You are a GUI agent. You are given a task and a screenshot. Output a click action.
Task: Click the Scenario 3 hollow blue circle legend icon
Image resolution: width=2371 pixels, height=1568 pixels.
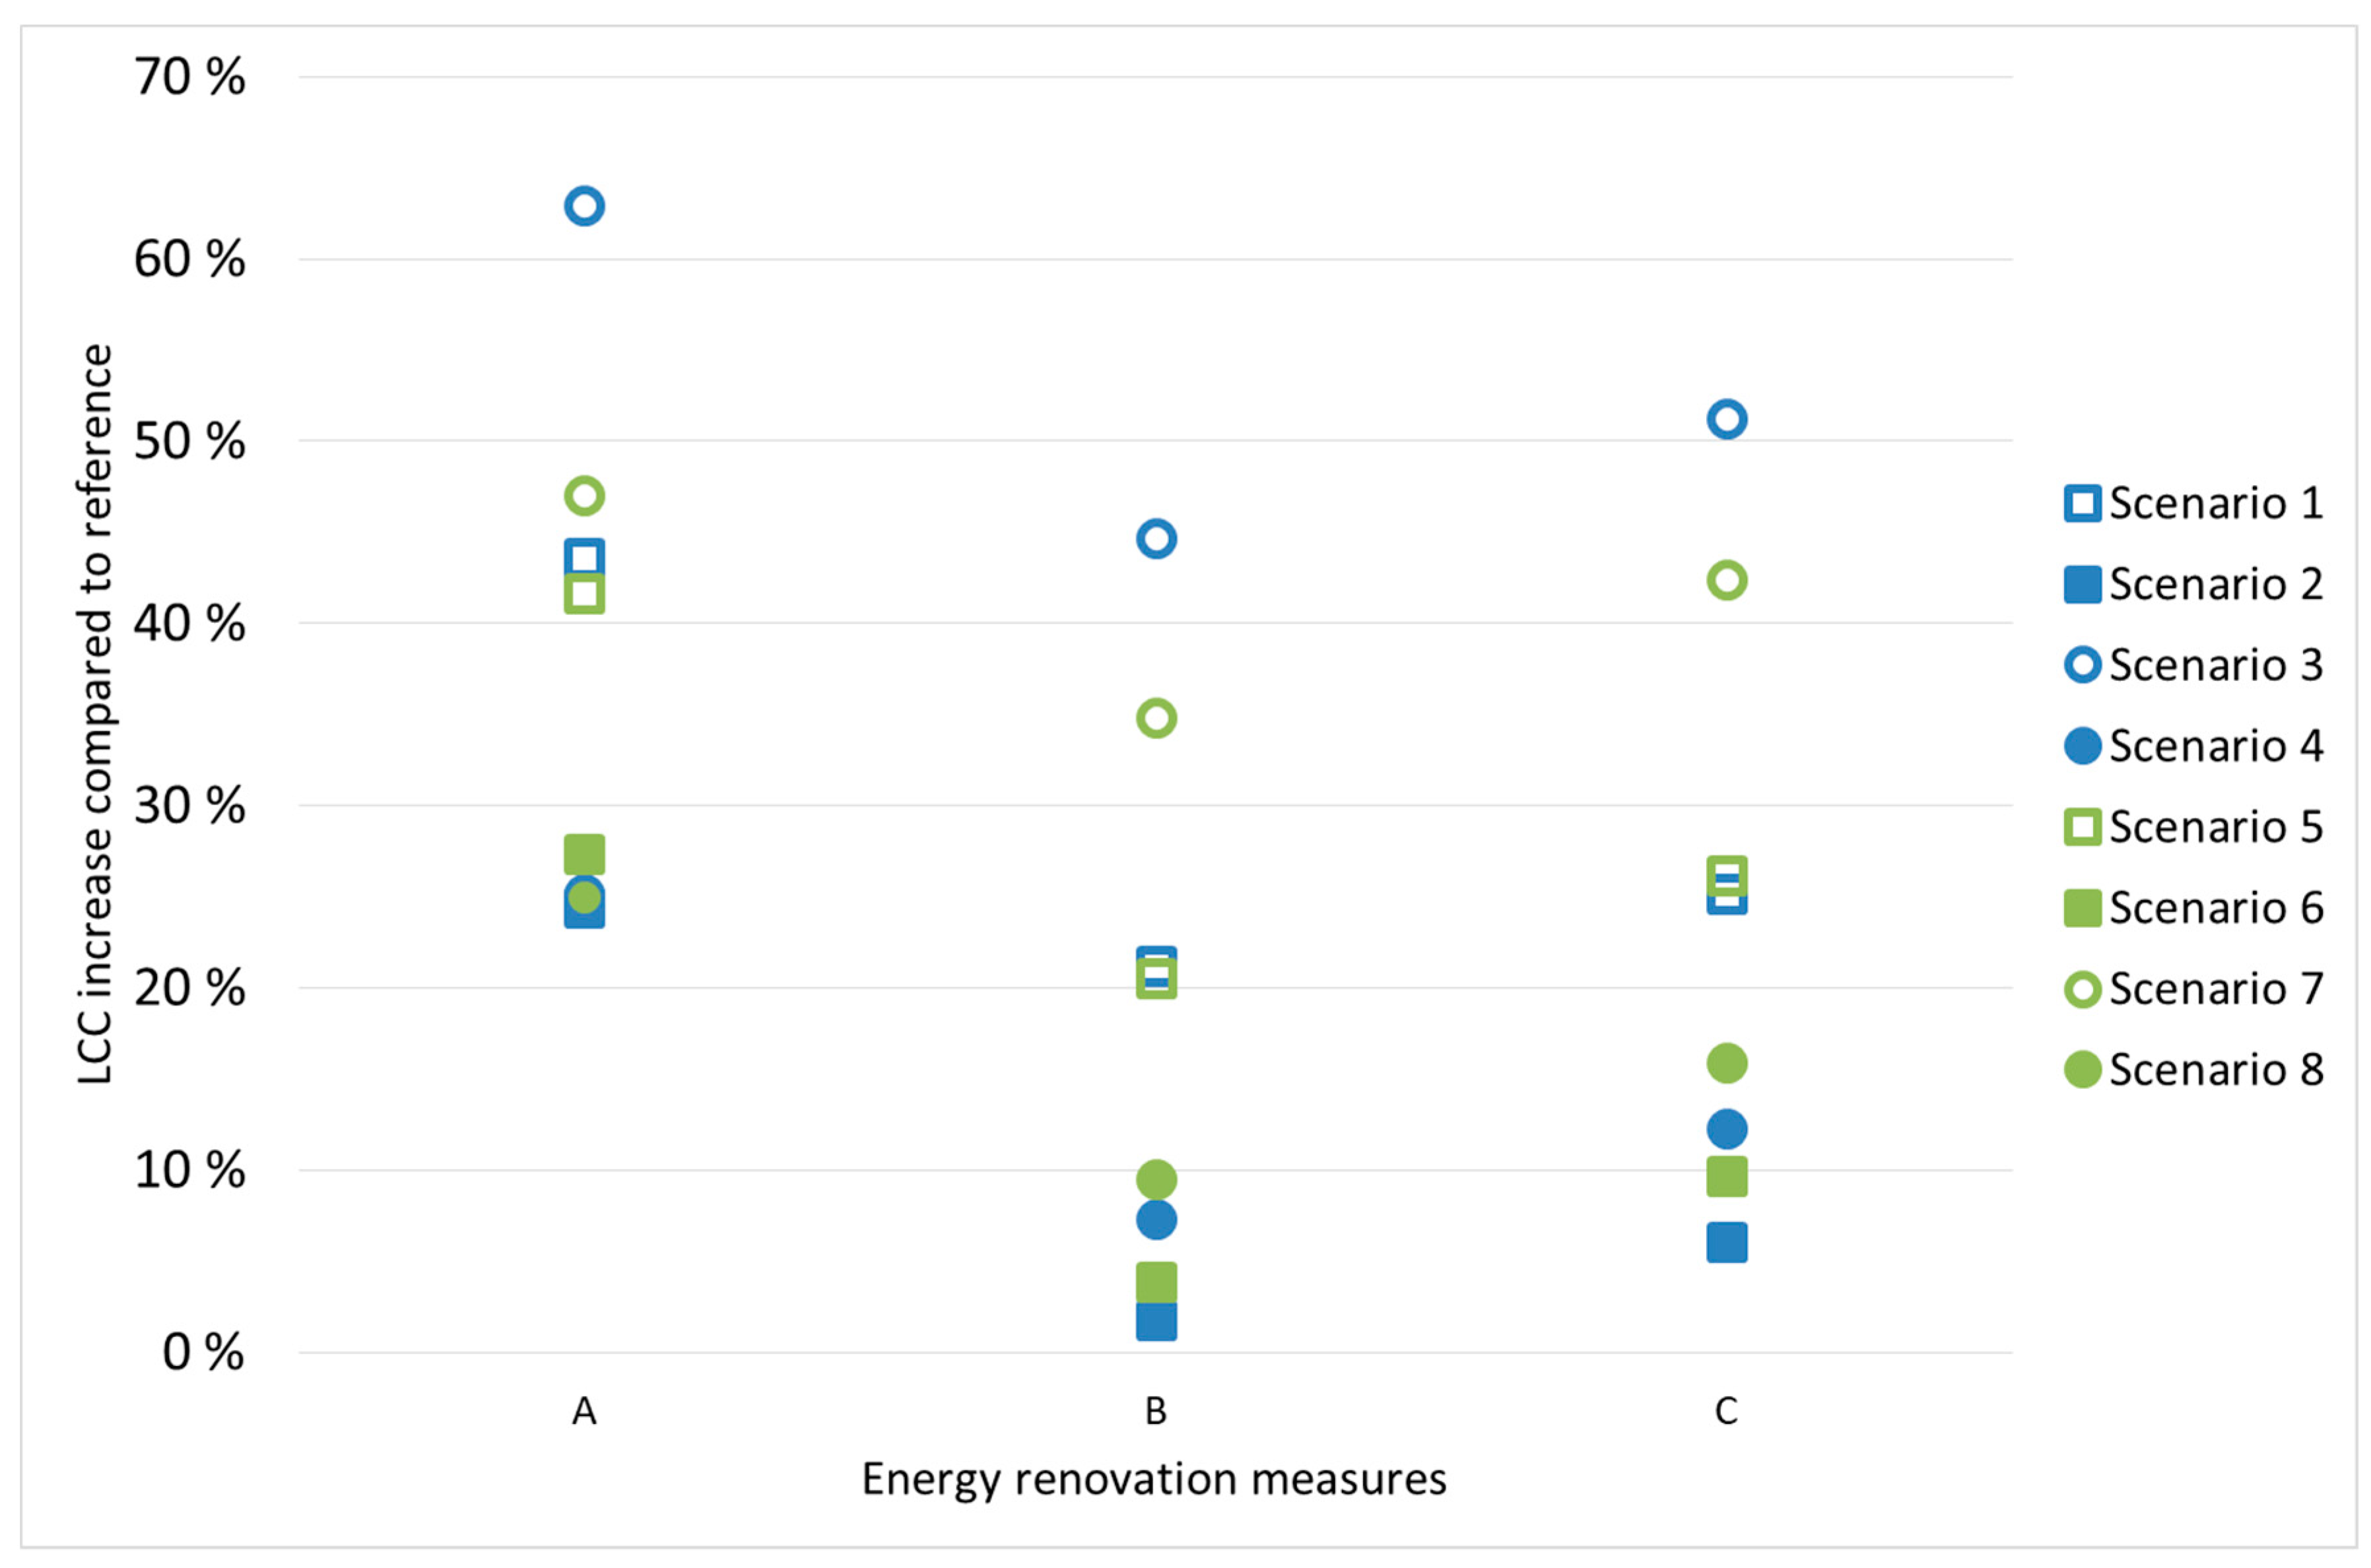[2082, 665]
